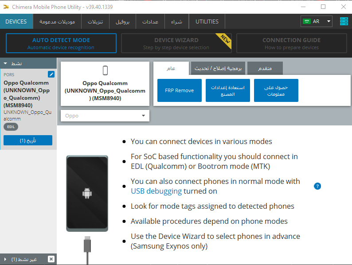This screenshot has height=265, width=352.
Task: Click the EDL mode tag
Action: (x=11, y=127)
